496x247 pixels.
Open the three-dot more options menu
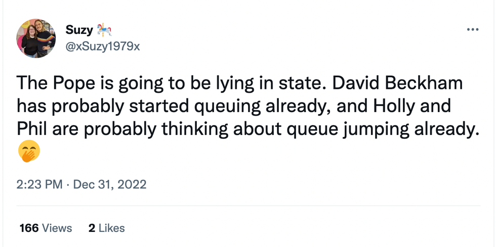[x=472, y=30]
